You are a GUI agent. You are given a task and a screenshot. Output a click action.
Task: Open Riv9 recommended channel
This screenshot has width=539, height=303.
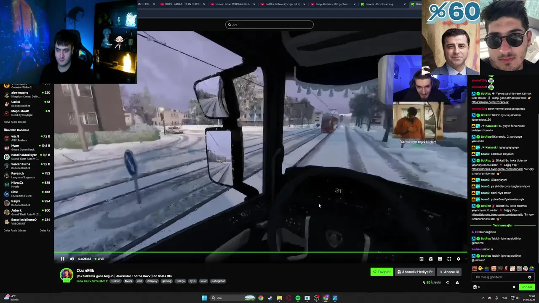[x=27, y=194]
